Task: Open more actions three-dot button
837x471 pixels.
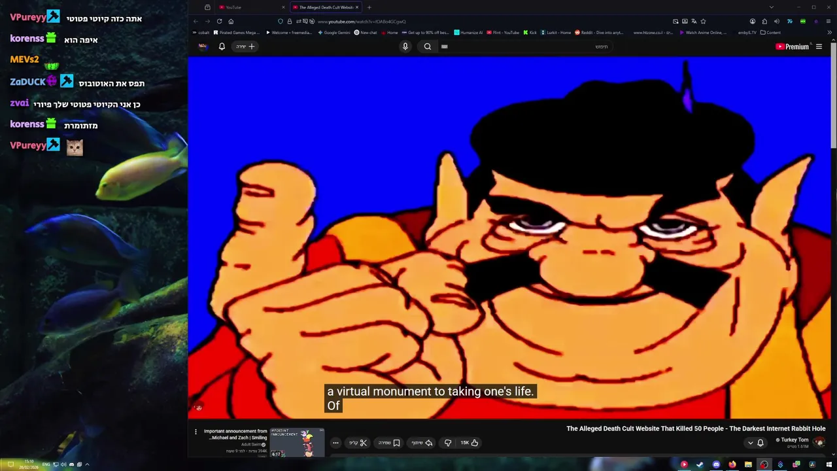Action: (x=335, y=443)
